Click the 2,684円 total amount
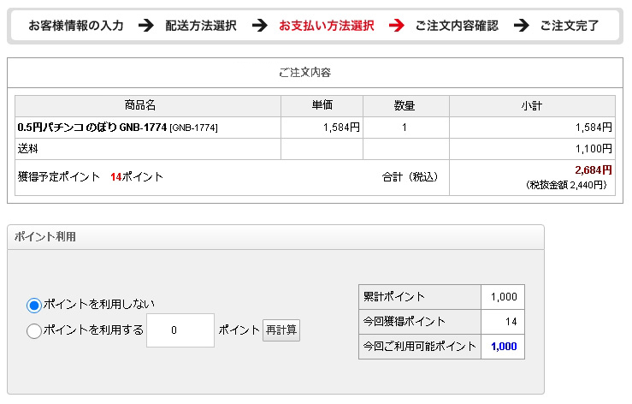The height and width of the screenshot is (404, 632). click(x=594, y=170)
